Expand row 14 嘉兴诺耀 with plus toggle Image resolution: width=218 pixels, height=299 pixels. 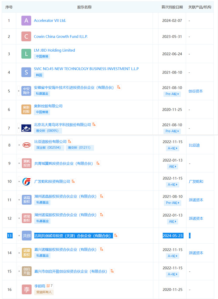19,253
